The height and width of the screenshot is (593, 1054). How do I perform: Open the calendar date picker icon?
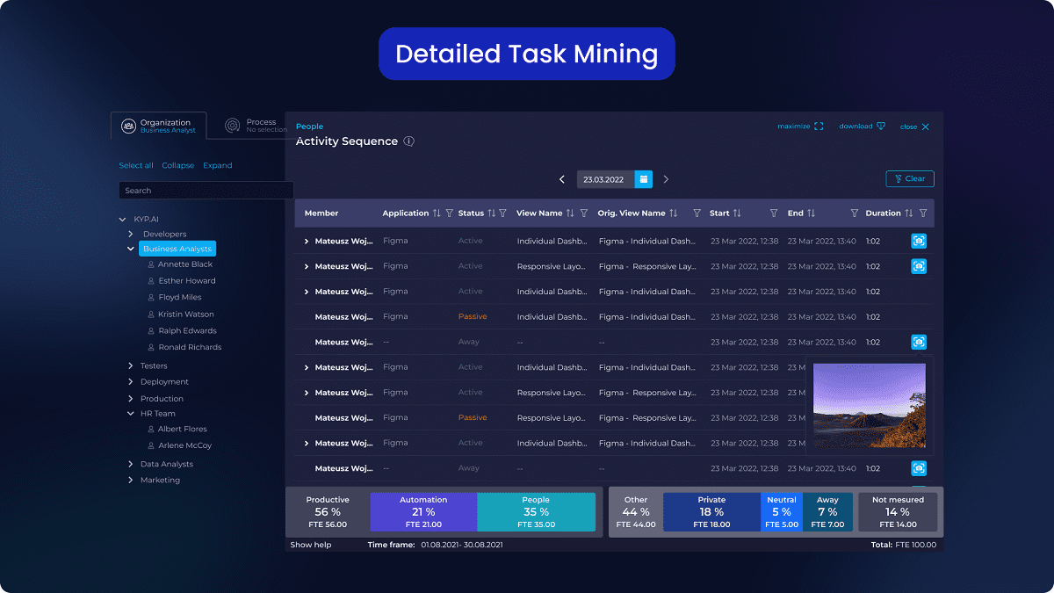(x=644, y=178)
